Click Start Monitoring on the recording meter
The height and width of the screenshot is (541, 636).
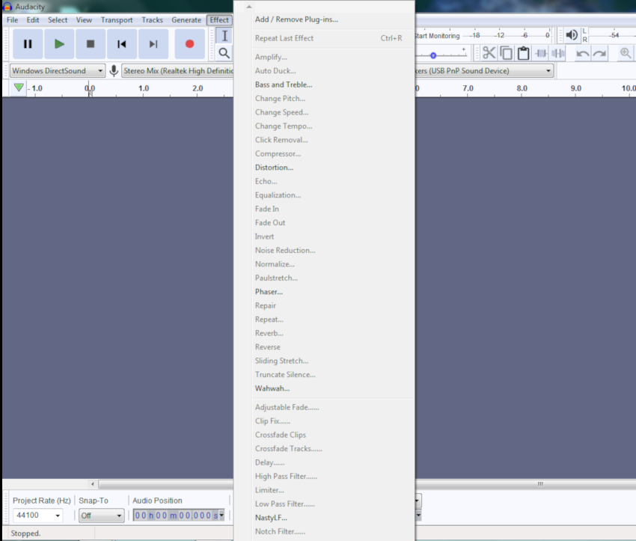(437, 36)
